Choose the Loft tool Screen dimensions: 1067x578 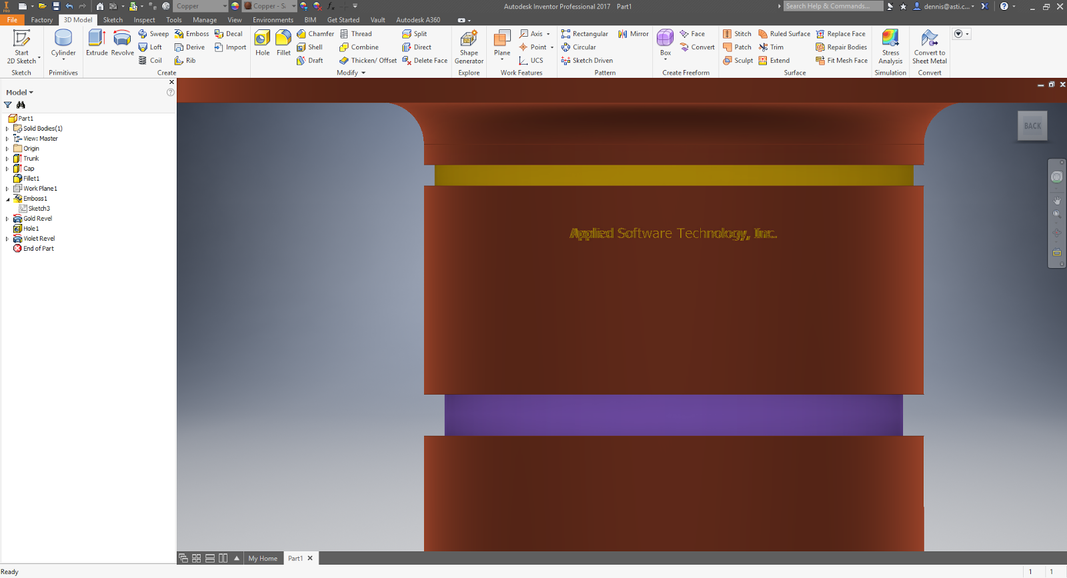pos(150,47)
